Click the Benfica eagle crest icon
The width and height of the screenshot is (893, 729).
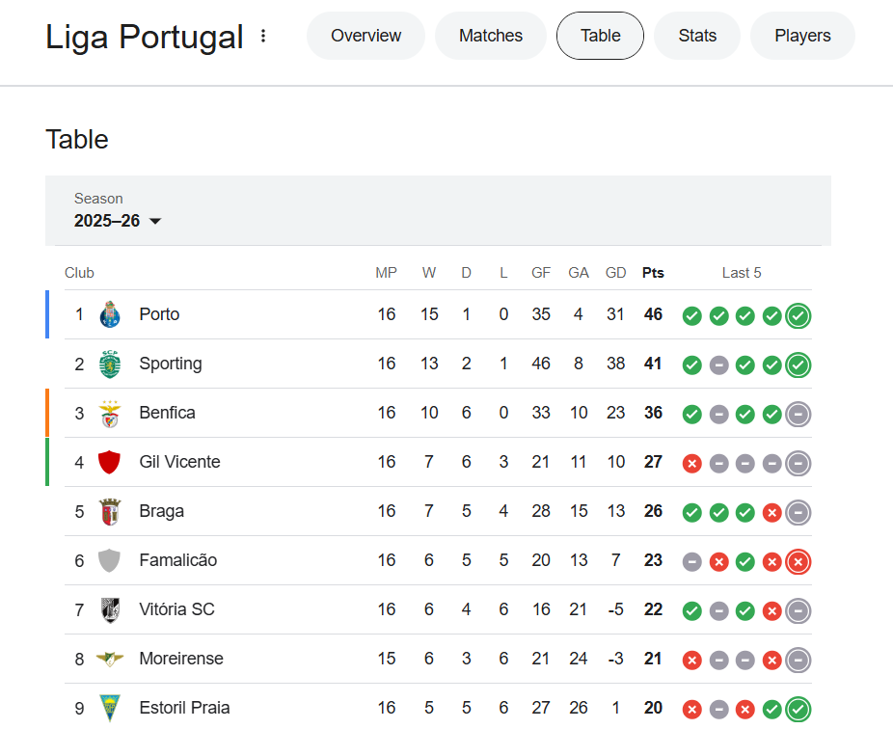click(110, 413)
